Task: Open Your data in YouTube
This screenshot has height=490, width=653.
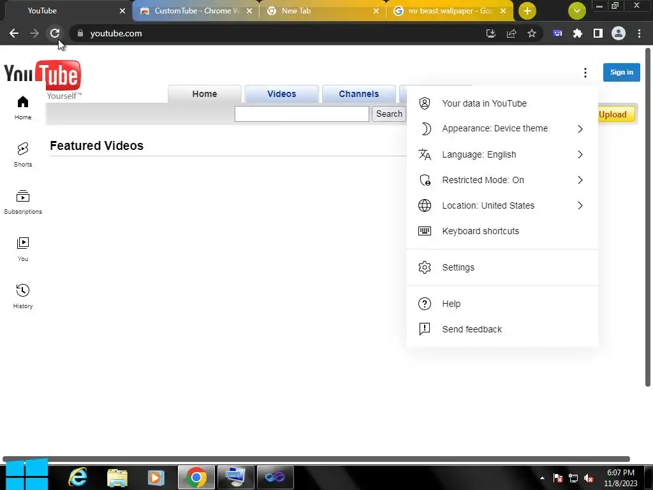Action: click(x=503, y=103)
